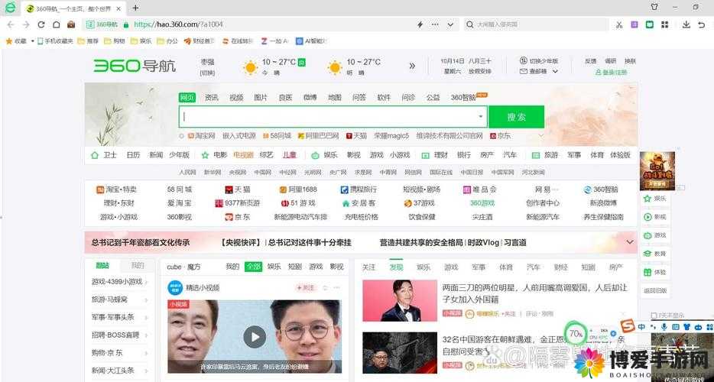Open the four-squares extensions grid icon
The width and height of the screenshot is (714, 382).
(x=665, y=24)
